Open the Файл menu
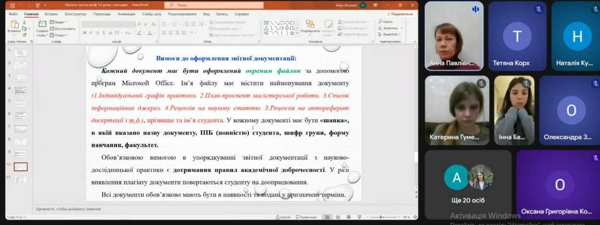Viewport: 600px width, 225px height. [13, 14]
